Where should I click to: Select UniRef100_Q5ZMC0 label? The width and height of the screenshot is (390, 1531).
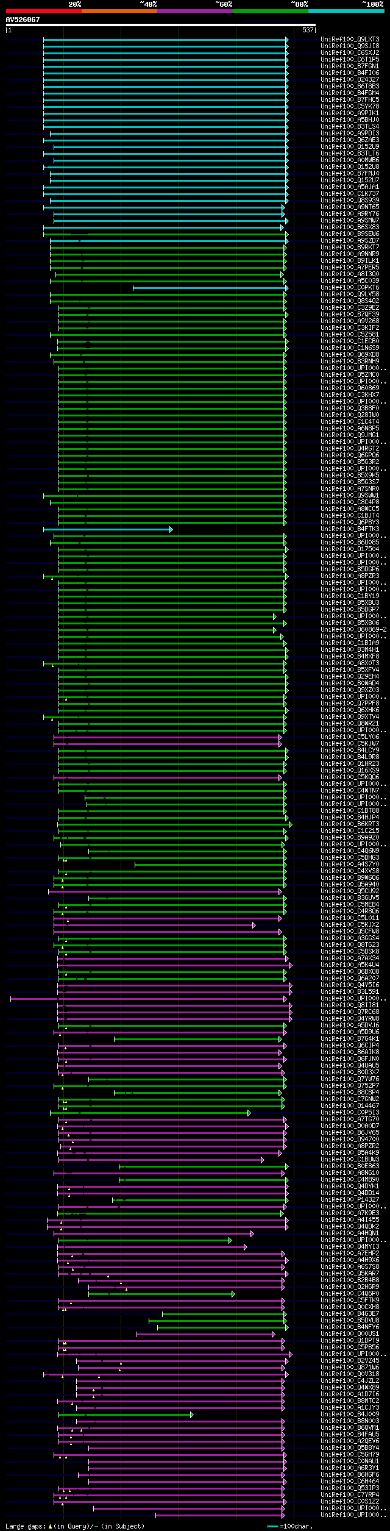(x=350, y=375)
